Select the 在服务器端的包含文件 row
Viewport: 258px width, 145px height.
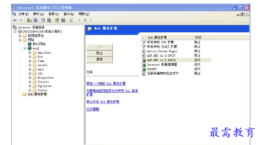[x=176, y=73]
